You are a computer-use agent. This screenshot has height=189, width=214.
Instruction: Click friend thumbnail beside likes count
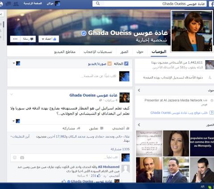(210, 65)
